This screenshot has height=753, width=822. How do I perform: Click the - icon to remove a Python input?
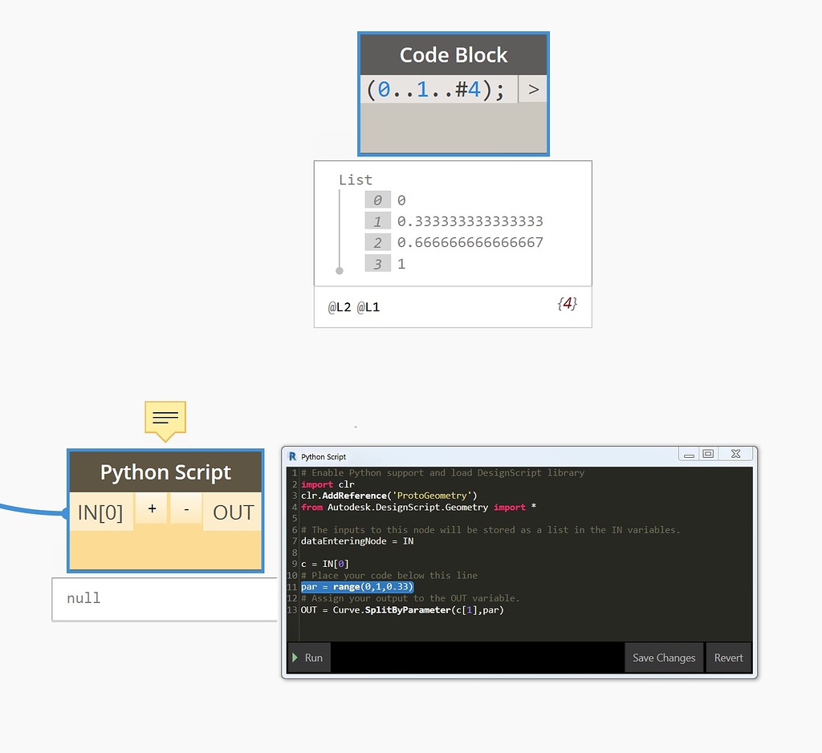(186, 508)
